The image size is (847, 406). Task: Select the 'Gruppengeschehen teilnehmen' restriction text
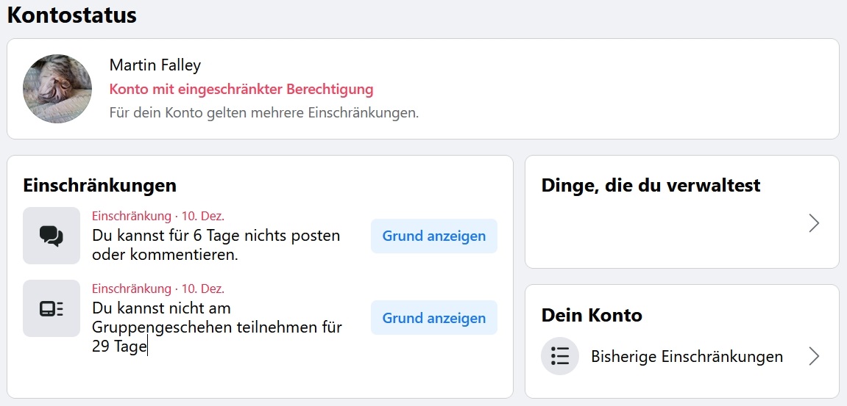click(x=216, y=327)
